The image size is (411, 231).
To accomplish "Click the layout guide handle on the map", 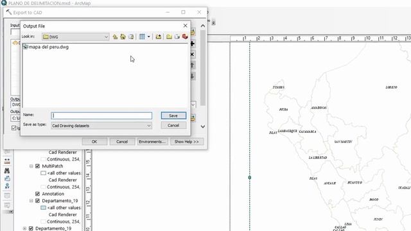I will 250,178.
